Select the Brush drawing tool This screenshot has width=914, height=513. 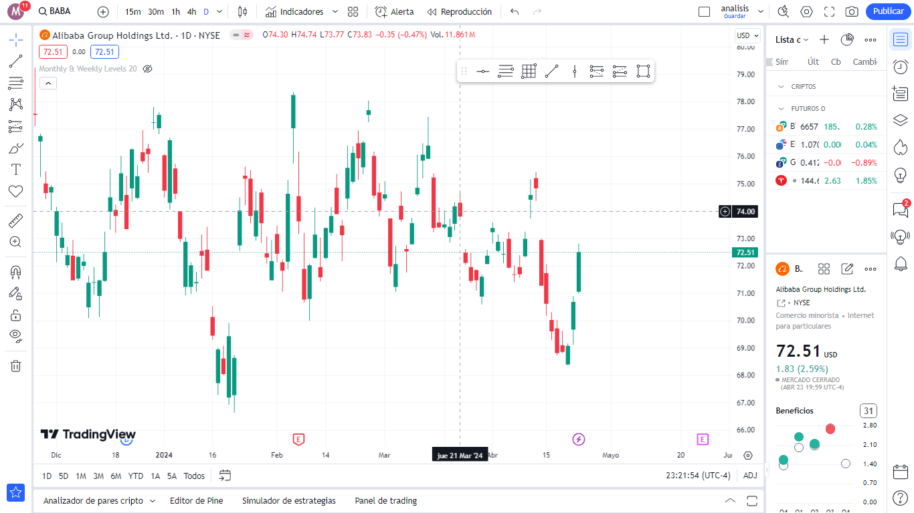tap(16, 148)
